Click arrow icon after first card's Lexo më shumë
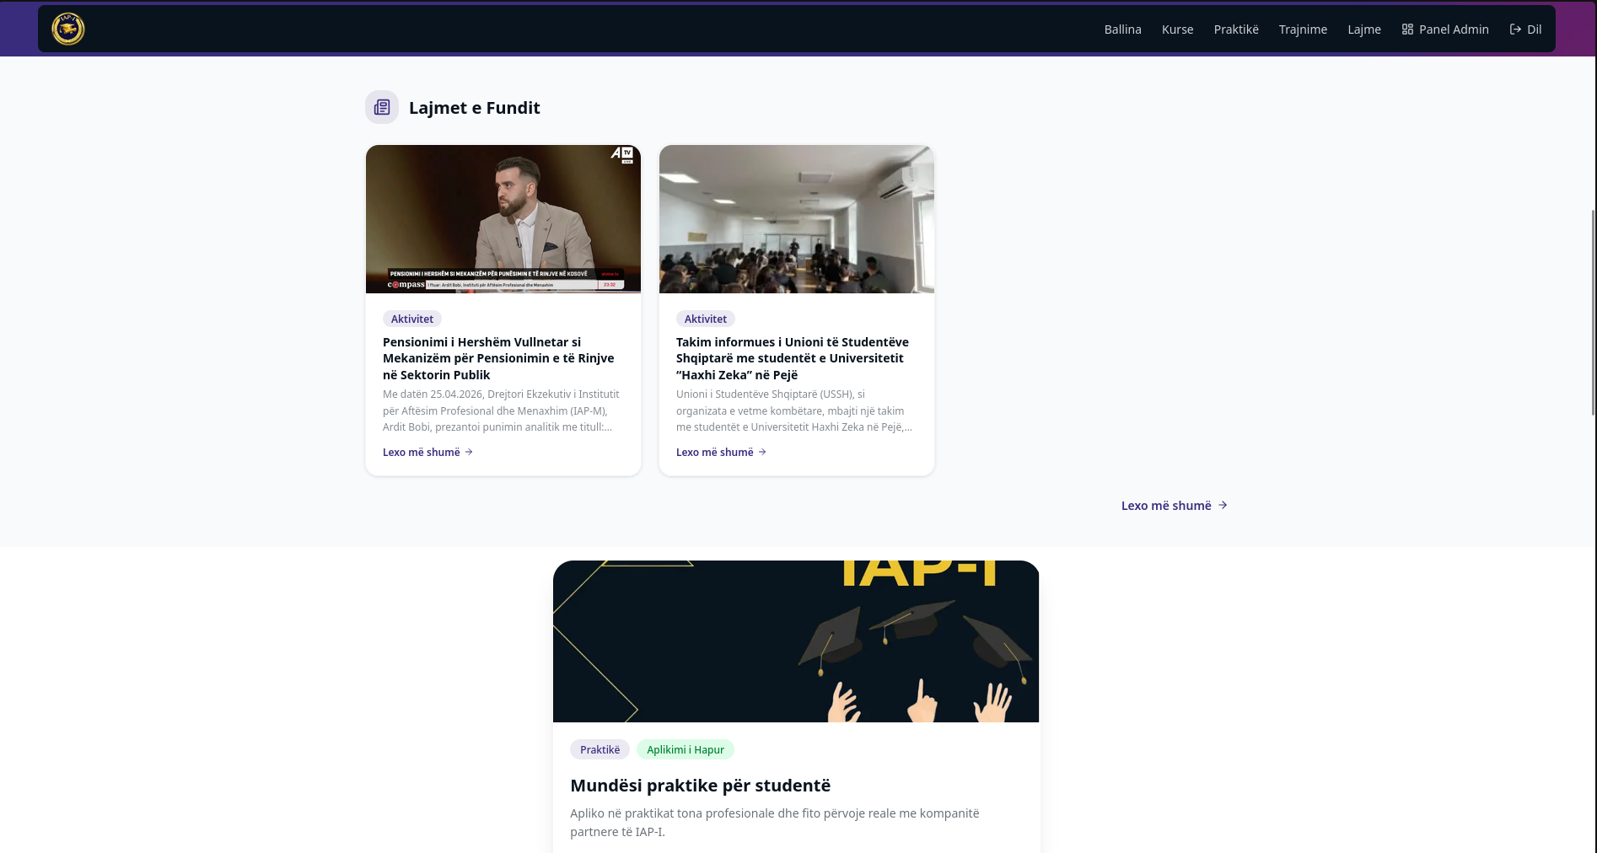Image resolution: width=1597 pixels, height=853 pixels. (x=469, y=453)
